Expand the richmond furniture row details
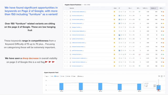Image resolution: width=168 pixels, height=95 pixels. point(65,55)
